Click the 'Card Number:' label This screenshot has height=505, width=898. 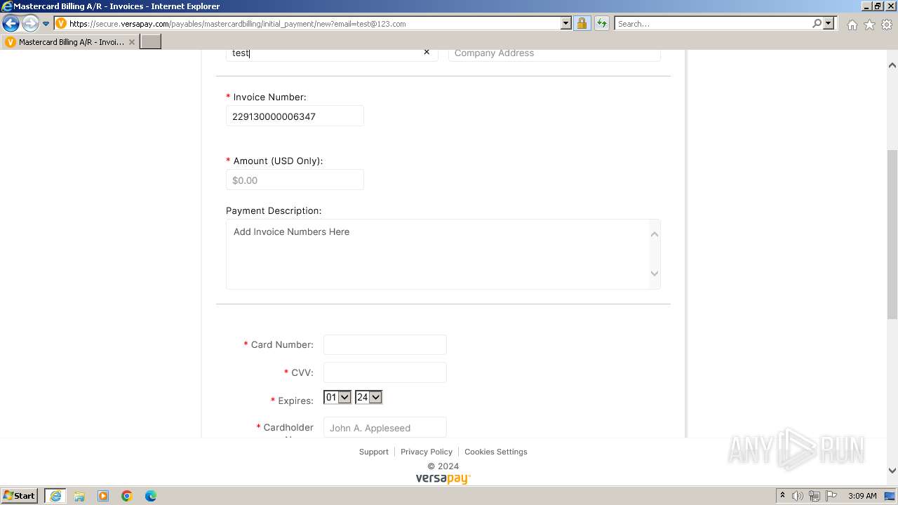click(282, 344)
